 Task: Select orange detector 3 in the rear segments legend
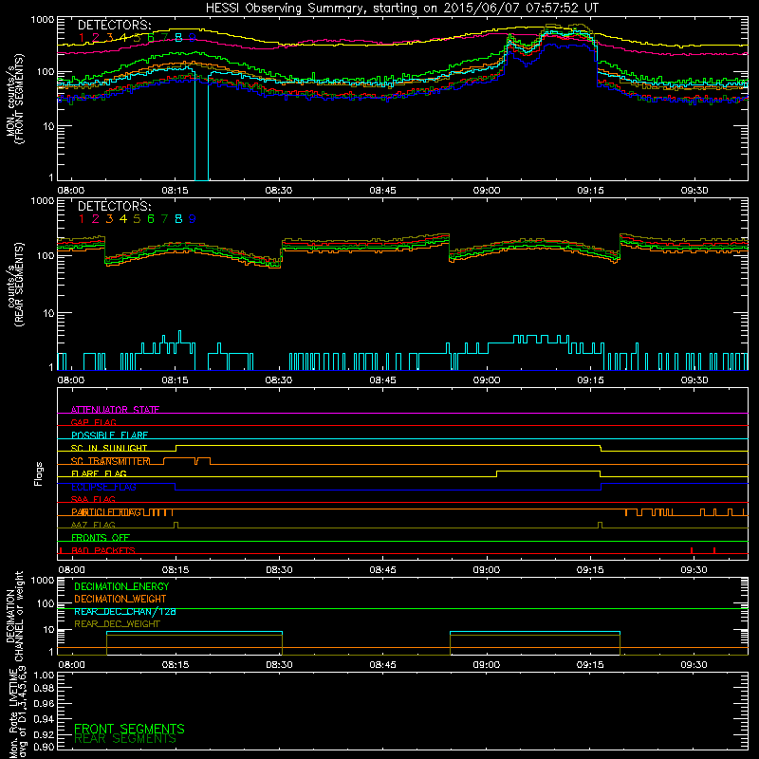[x=109, y=219]
